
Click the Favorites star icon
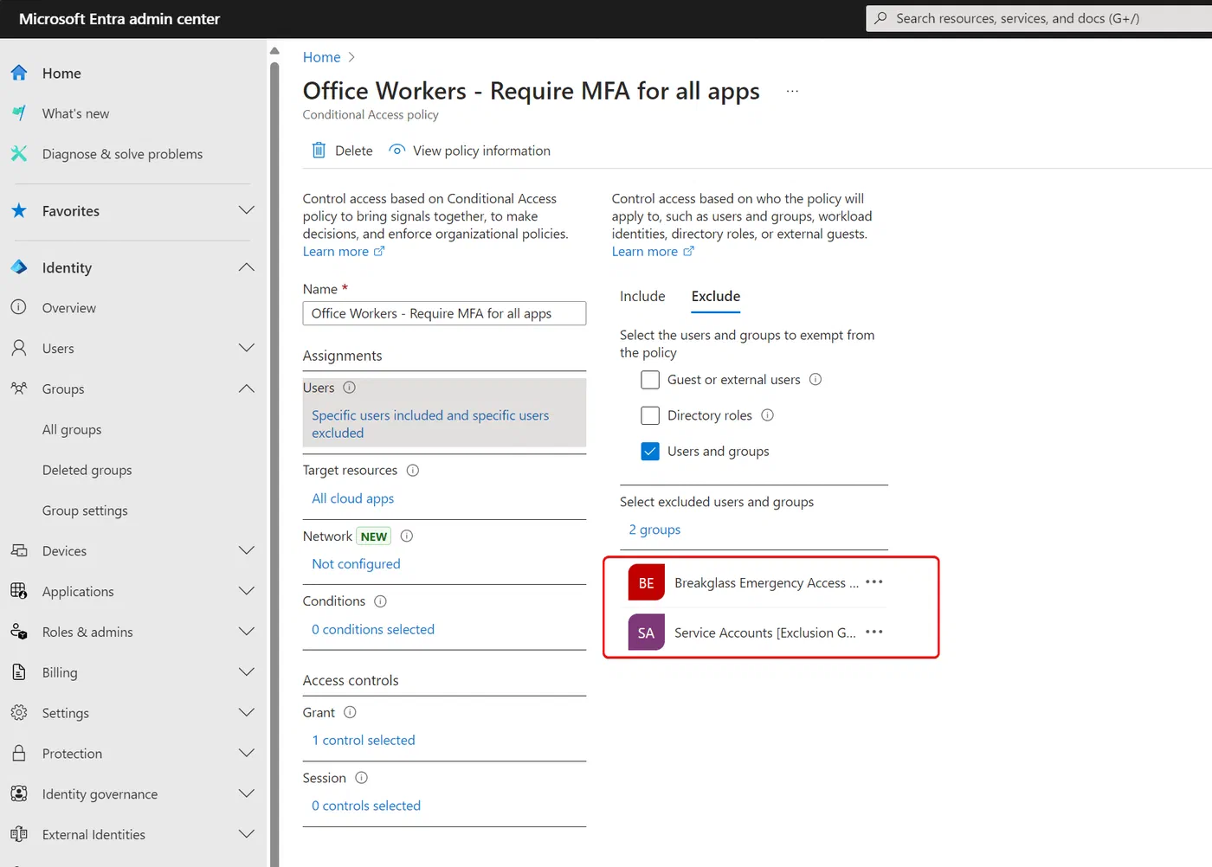19,210
